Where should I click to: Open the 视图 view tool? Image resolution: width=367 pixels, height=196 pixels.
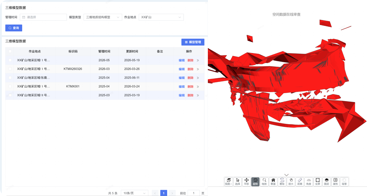click(229, 182)
